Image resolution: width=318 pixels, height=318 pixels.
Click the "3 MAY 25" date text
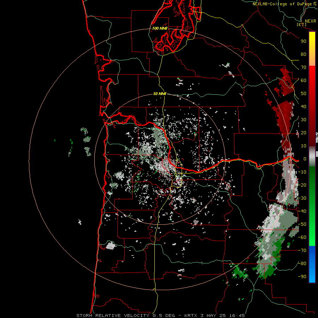(213, 316)
